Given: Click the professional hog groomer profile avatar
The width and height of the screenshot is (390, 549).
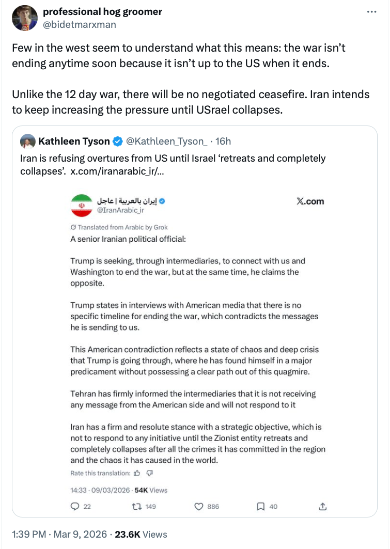Looking at the screenshot, I should [24, 18].
